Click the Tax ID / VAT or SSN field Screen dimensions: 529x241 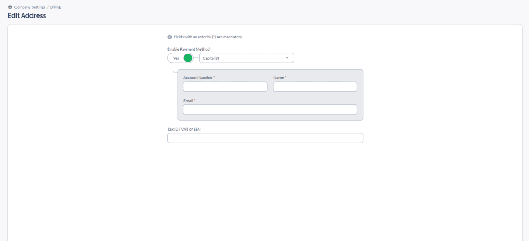coord(265,138)
